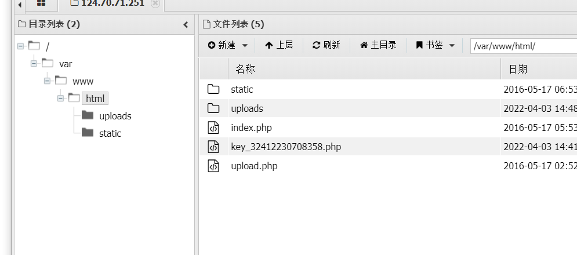Click the 书签 bookmark button
The image size is (577, 255).
coord(430,45)
